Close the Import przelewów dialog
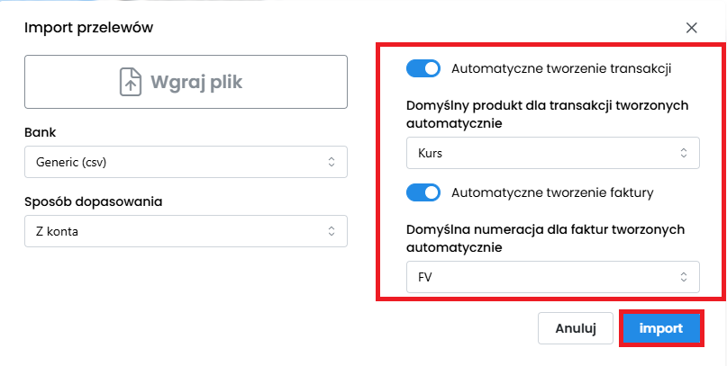The height and width of the screenshot is (366, 727). tap(692, 28)
